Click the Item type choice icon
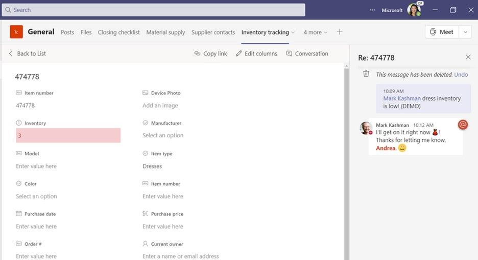 coord(145,153)
